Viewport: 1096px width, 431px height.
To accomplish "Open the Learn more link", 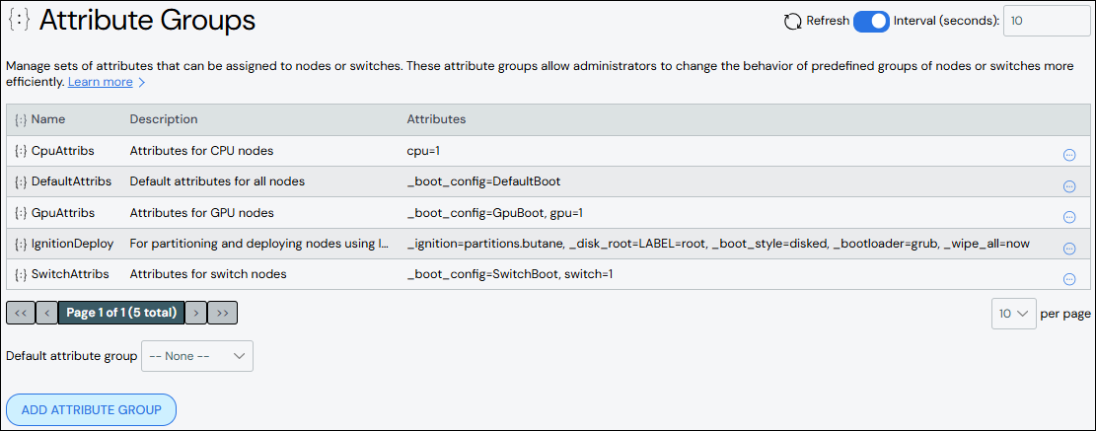I will [100, 82].
